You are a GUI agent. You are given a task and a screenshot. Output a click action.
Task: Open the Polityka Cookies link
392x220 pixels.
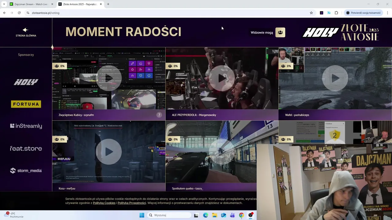[104, 203]
